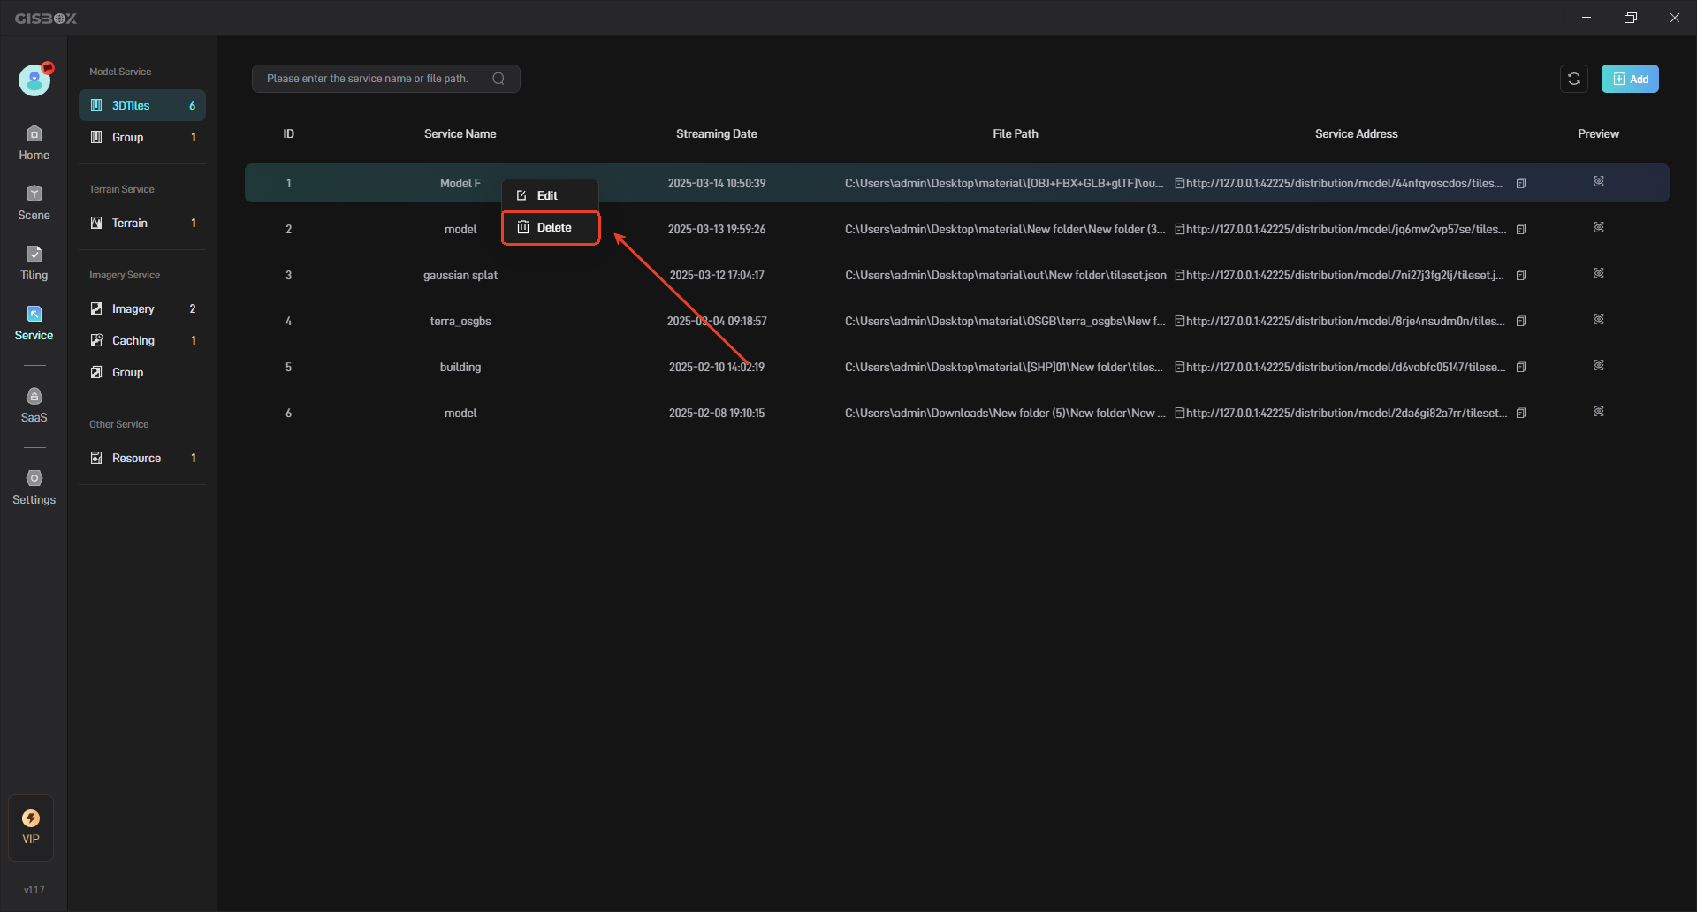
Task: Open Settings from the sidebar
Action: coord(34,488)
